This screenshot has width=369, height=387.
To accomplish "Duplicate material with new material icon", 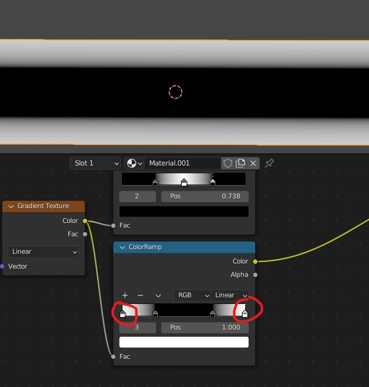I will (240, 163).
